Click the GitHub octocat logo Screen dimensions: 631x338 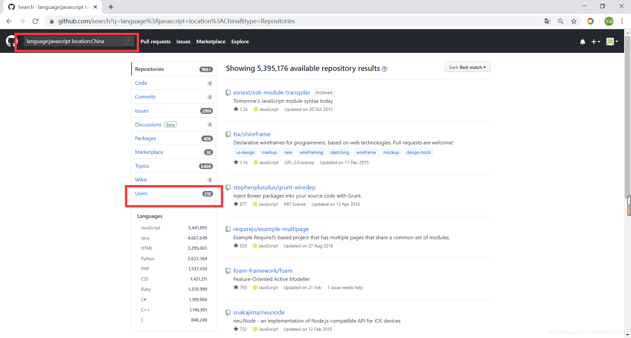(x=11, y=41)
